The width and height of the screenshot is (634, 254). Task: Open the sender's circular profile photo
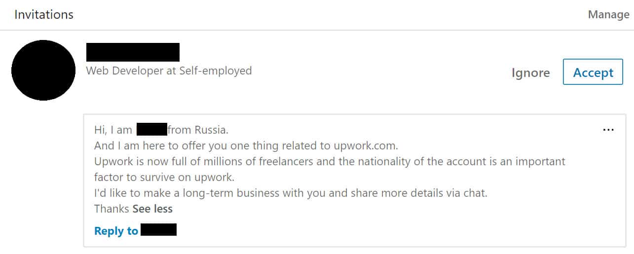pyautogui.click(x=43, y=70)
